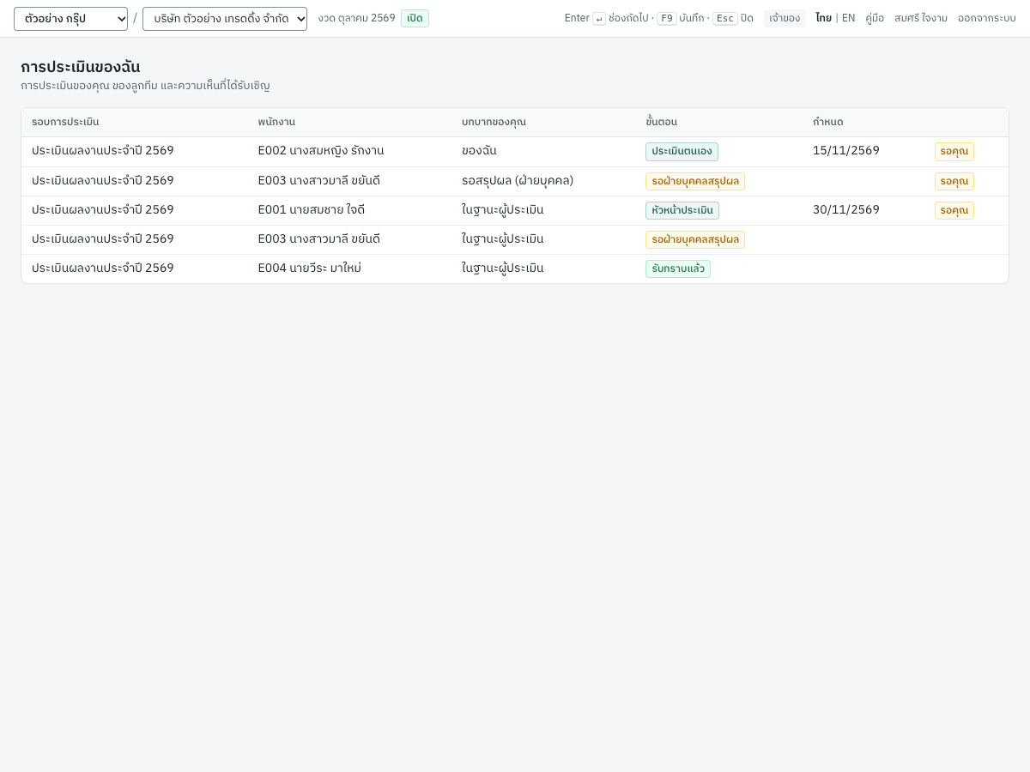Click the user name "สมศรี ใจงาม"

921,18
